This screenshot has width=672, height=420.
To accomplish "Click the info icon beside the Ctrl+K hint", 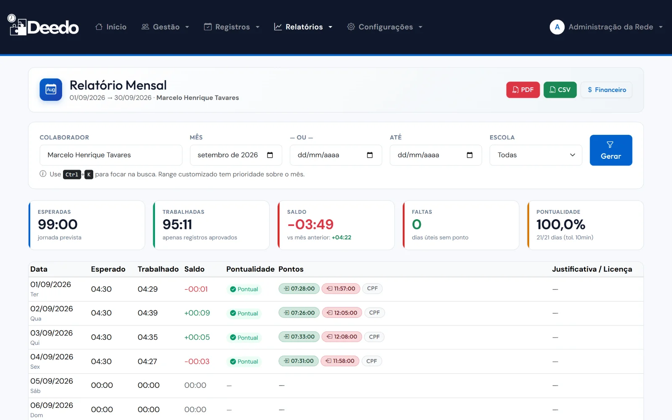I will coord(43,174).
